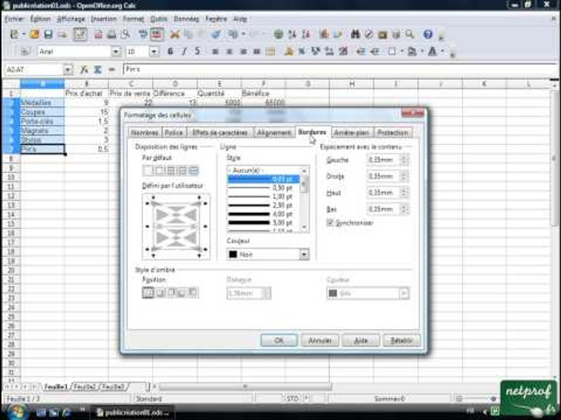Select the fifth default border preset

[193, 170]
